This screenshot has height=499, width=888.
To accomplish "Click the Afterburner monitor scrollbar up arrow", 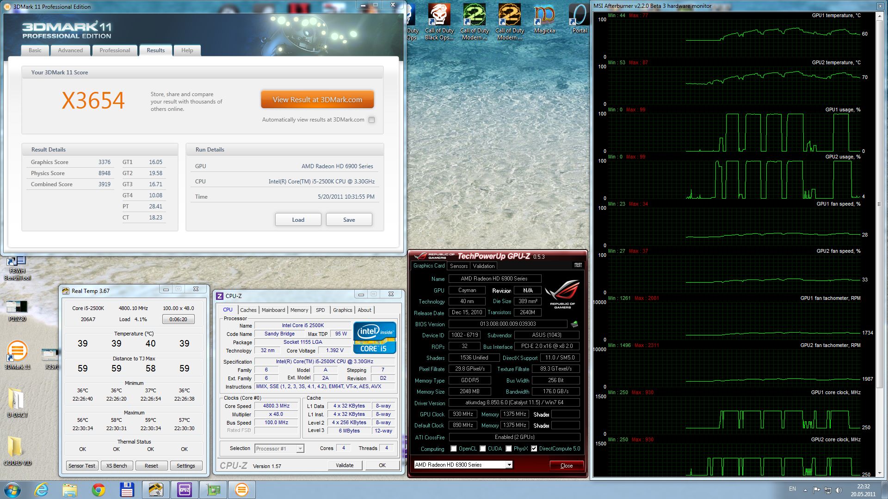I will point(879,16).
